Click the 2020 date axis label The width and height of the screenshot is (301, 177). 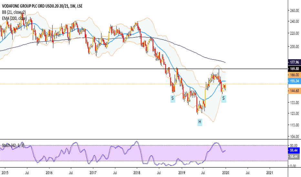[x=225, y=173]
